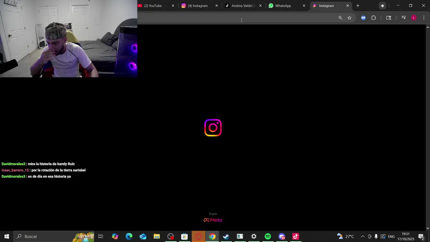Click the Instagram logo in page center
The height and width of the screenshot is (242, 430).
(x=213, y=128)
